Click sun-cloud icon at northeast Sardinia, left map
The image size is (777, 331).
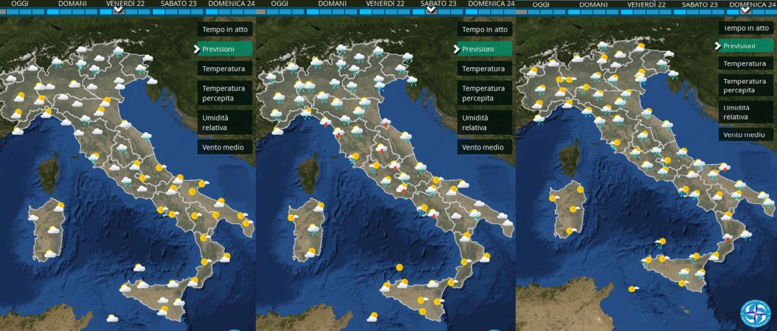point(59,207)
